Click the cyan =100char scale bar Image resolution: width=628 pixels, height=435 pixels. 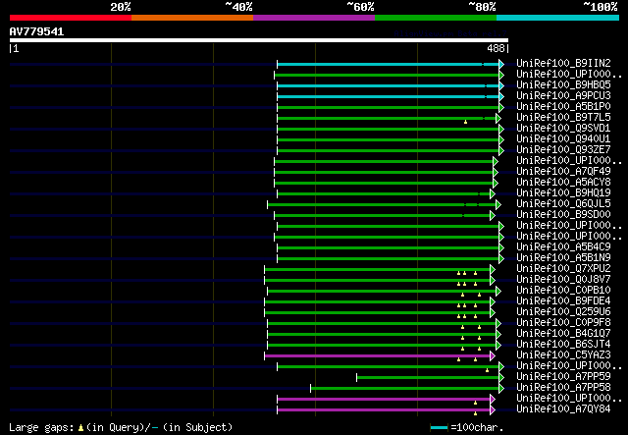(439, 428)
